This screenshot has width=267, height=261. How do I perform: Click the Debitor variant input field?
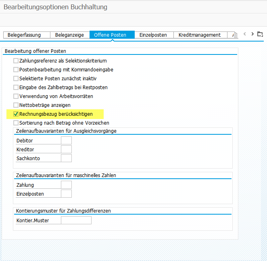click(66, 140)
